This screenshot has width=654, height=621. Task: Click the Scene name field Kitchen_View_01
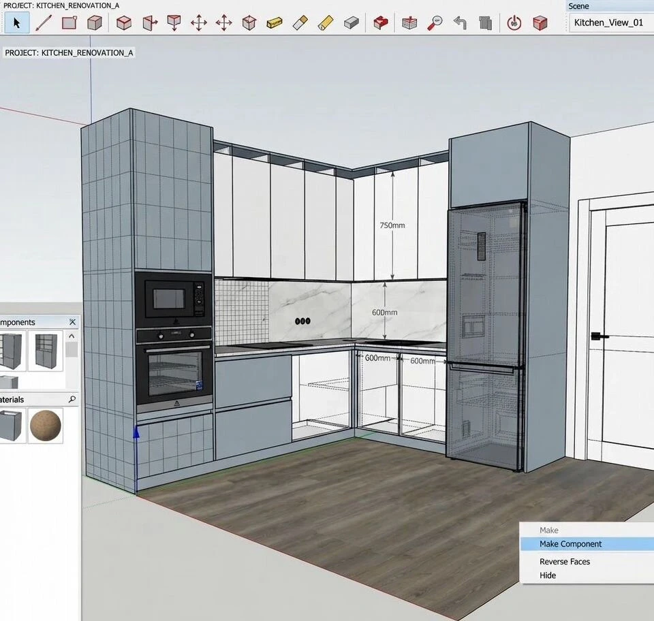click(611, 22)
